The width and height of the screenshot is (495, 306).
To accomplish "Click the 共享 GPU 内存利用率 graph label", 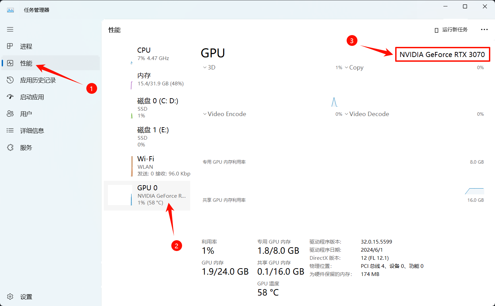I will tap(224, 200).
